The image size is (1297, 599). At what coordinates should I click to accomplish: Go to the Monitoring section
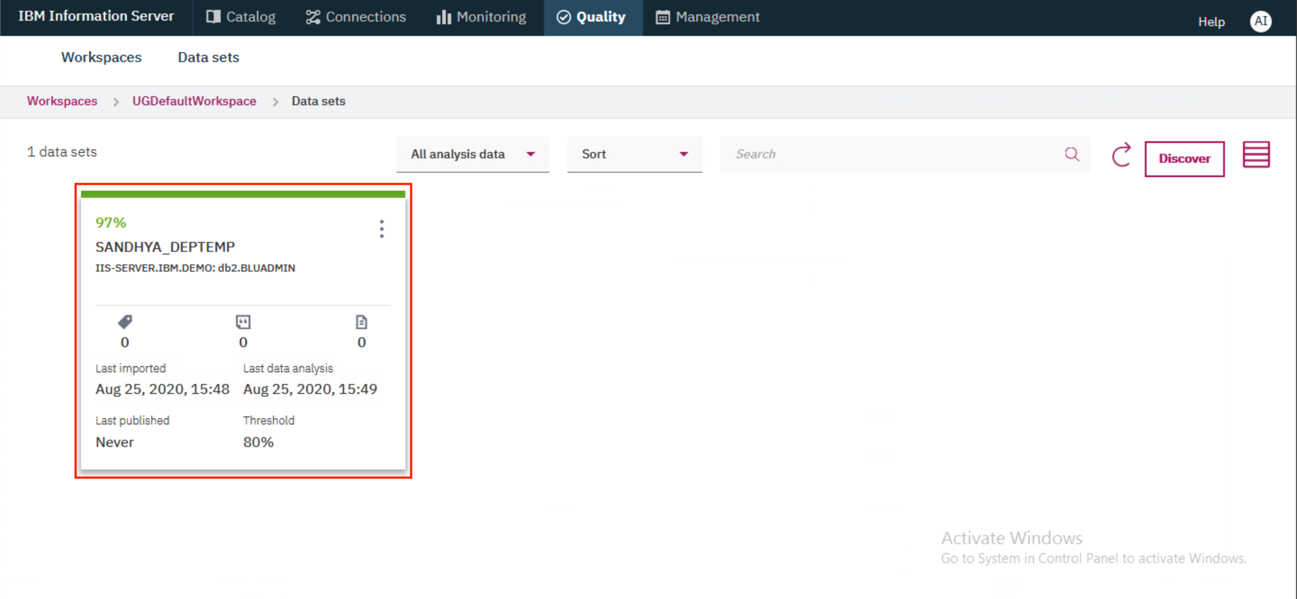tap(481, 17)
